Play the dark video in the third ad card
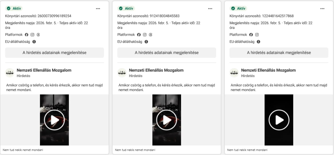The image size is (334, 155). coord(279,120)
